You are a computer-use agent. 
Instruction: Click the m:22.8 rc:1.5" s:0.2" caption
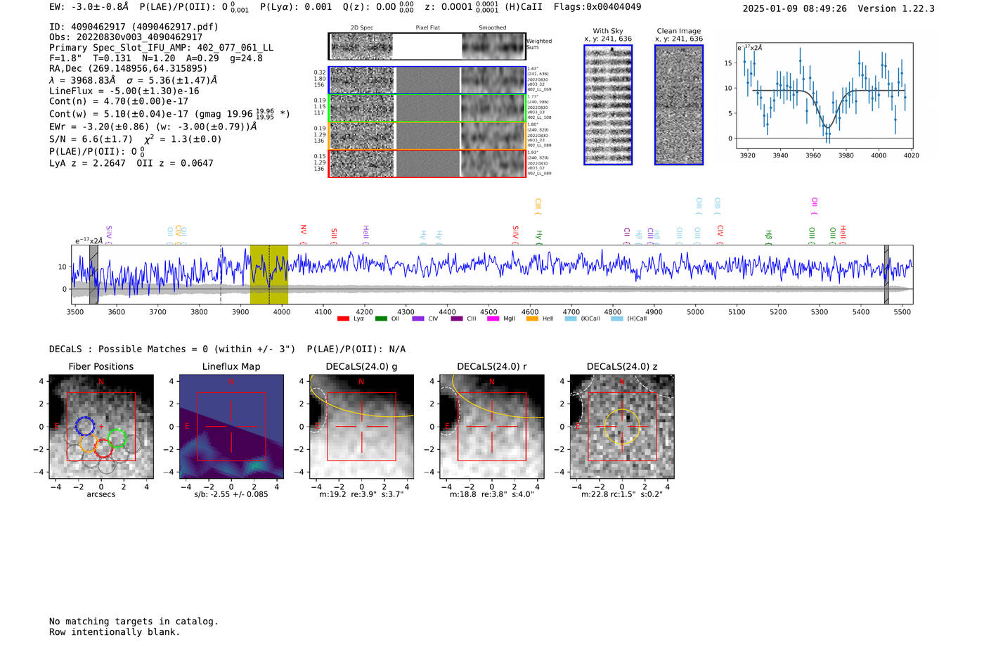click(622, 494)
